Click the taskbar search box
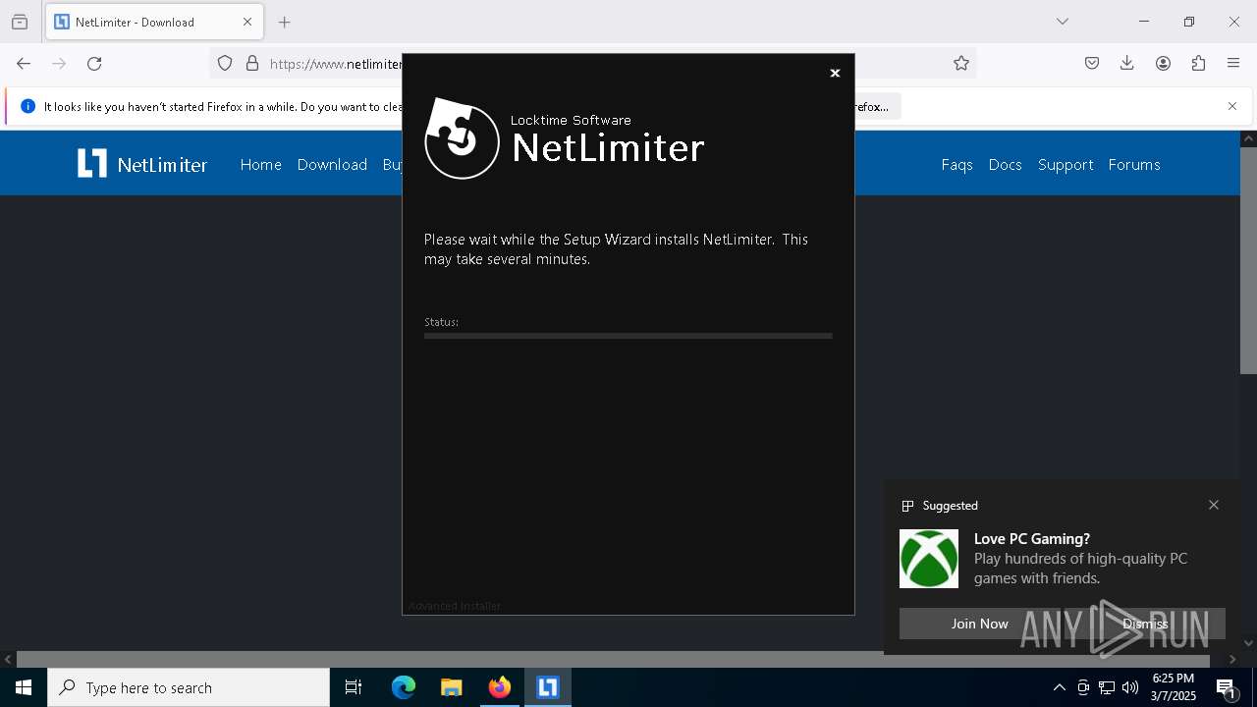The image size is (1257, 707). point(189,687)
